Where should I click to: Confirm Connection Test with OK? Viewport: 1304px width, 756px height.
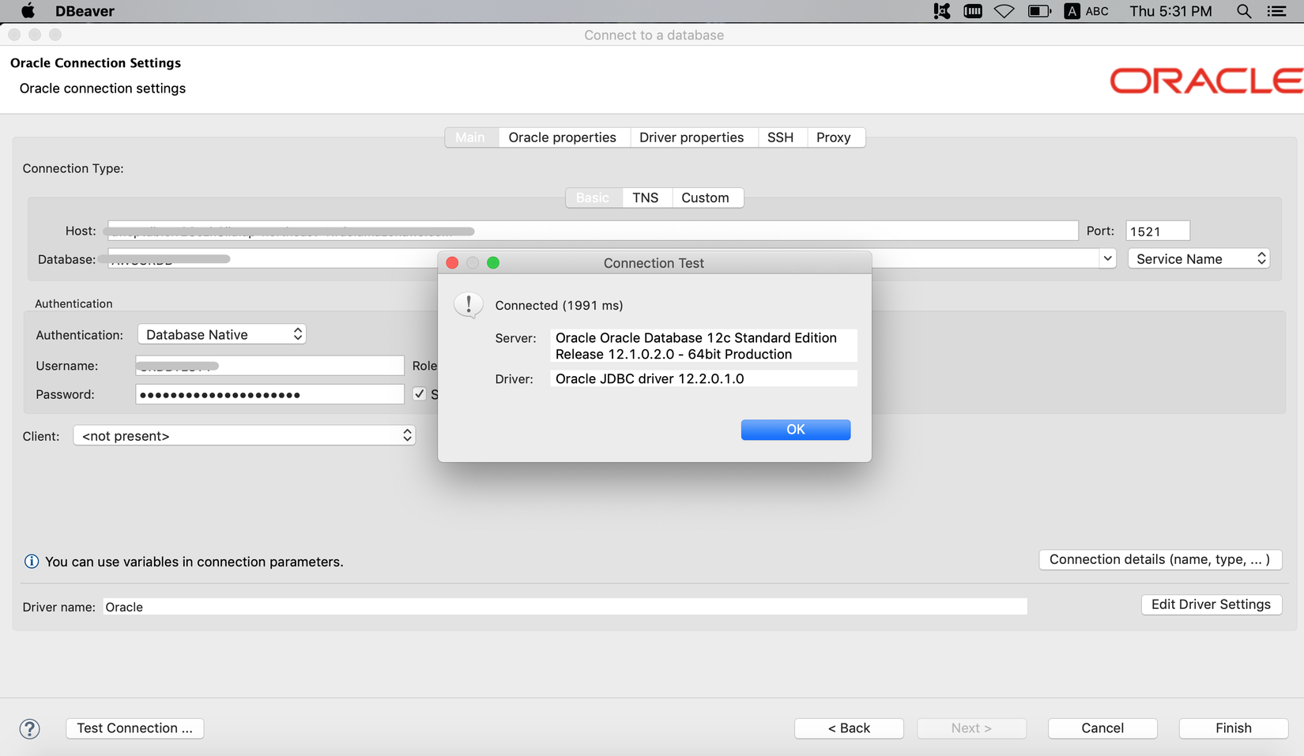pos(796,430)
